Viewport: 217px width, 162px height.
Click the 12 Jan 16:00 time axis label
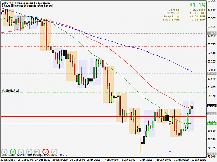[199, 160]
